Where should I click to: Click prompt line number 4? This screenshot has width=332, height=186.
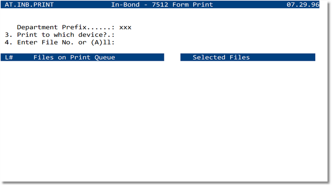pos(8,42)
